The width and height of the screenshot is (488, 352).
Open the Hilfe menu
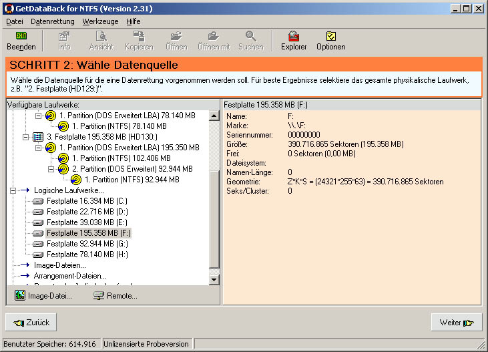(134, 21)
